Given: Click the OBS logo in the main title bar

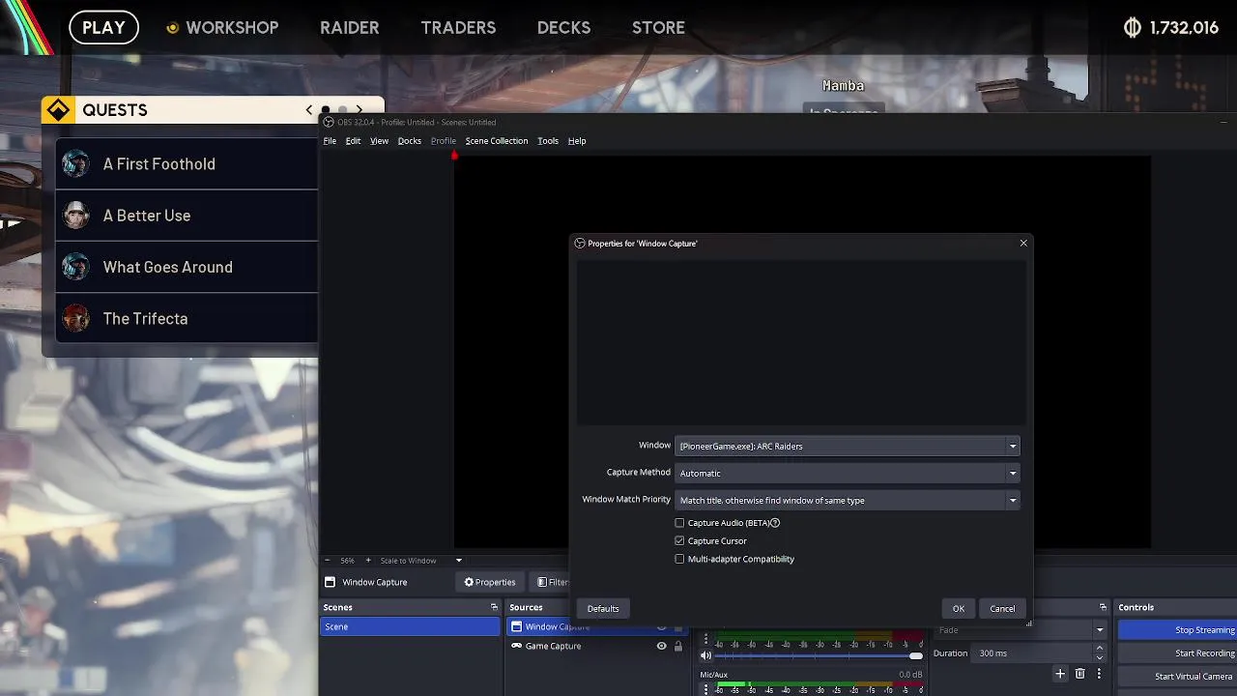Looking at the screenshot, I should [329, 122].
